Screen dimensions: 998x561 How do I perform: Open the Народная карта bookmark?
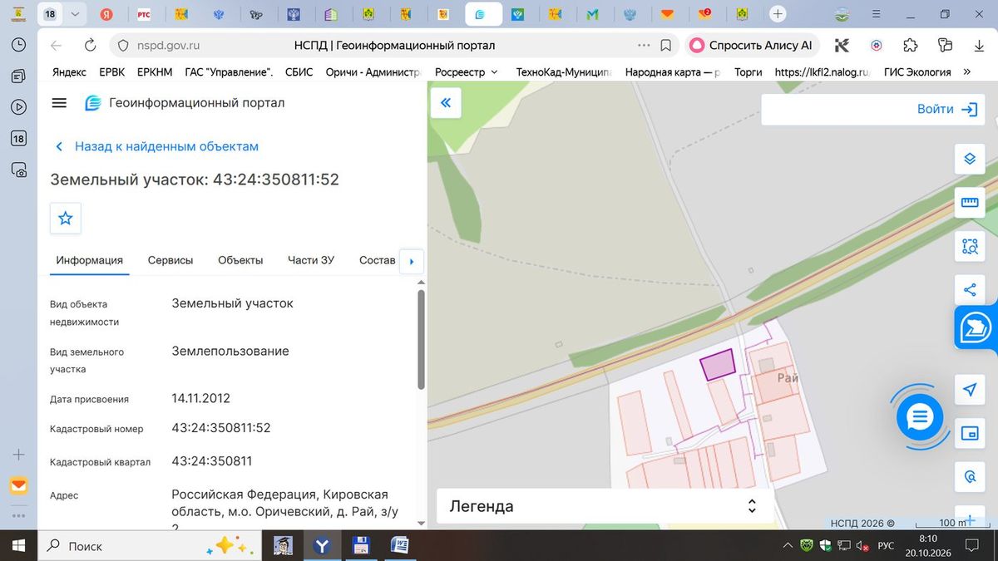(673, 72)
